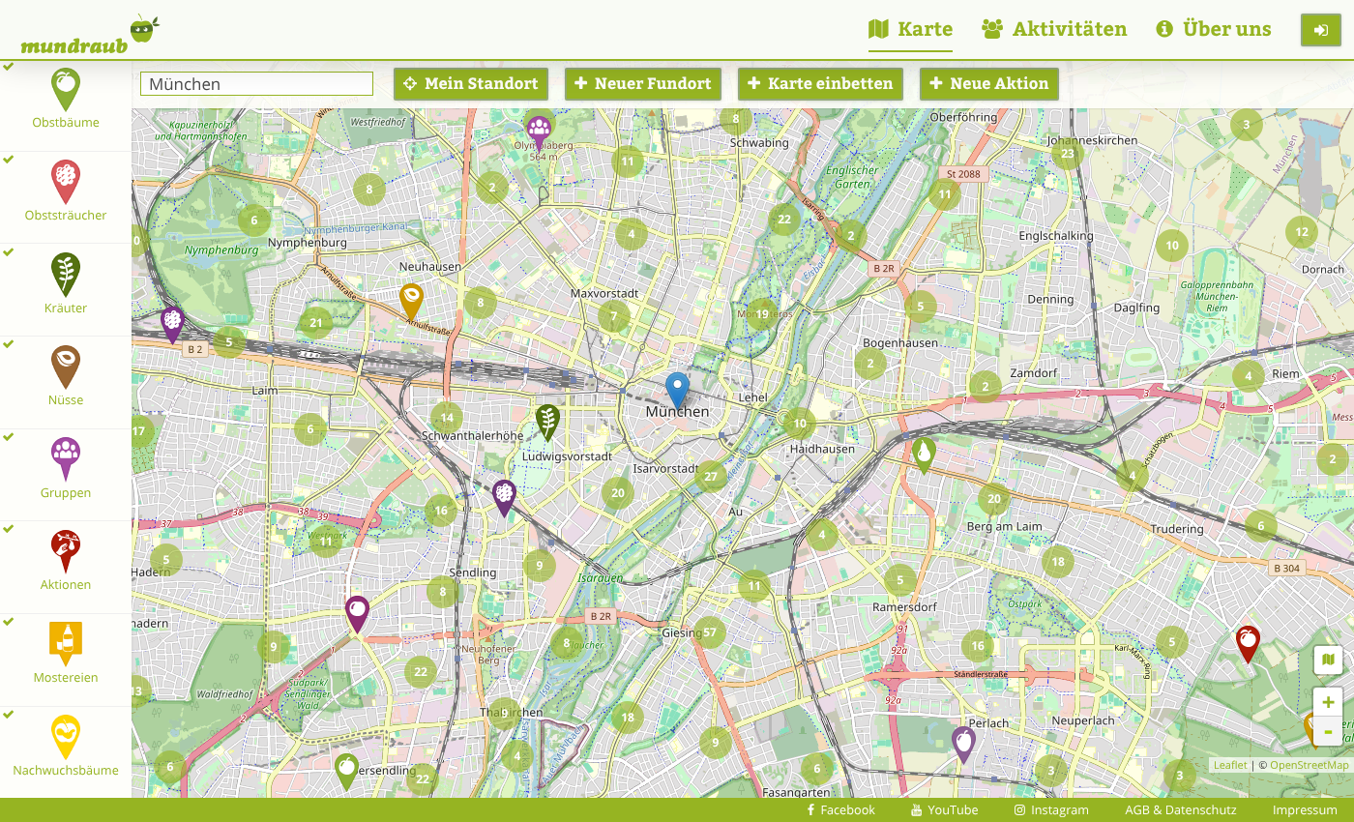Click the green pear marker near Haidhausen
The height and width of the screenshot is (822, 1354).
coord(924,455)
